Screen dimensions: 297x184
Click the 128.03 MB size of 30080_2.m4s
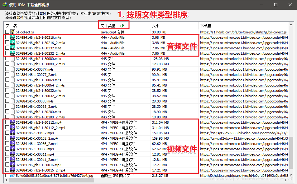(x=160, y=64)
